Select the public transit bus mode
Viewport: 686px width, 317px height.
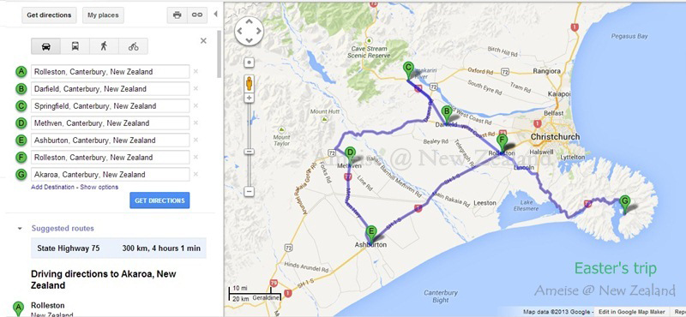[75, 46]
